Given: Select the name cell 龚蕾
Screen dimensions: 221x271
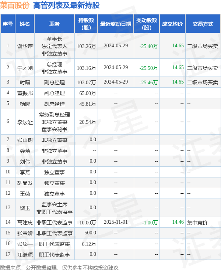Looking at the screenshot, I should point(25,151).
